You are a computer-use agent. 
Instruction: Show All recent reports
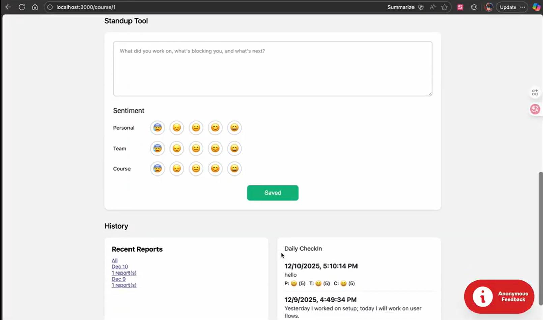click(115, 261)
